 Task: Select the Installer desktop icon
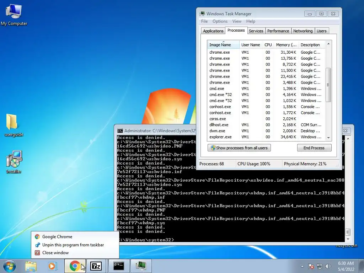(14, 162)
